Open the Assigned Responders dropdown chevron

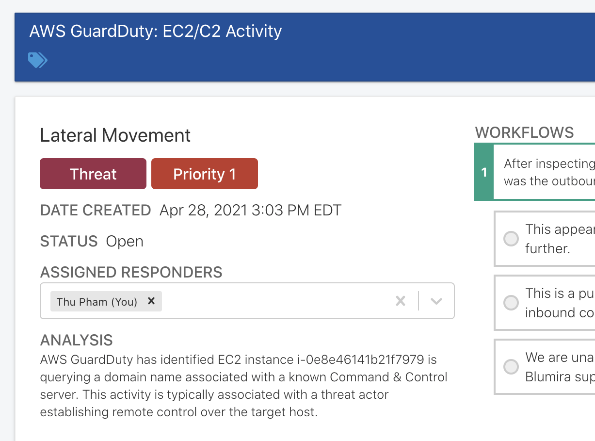435,301
